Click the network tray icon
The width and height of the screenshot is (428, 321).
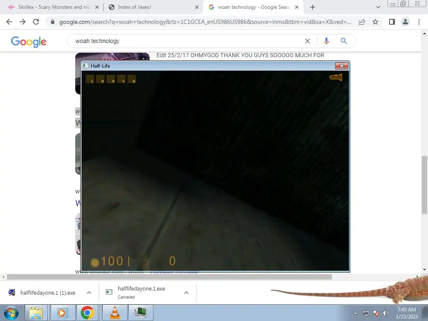pyautogui.click(x=365, y=313)
